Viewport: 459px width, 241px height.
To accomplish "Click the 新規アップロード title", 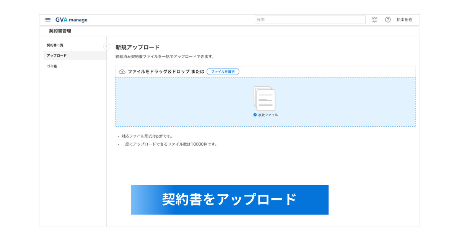I will pyautogui.click(x=137, y=47).
